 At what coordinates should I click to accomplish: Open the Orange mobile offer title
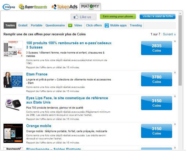39,126
